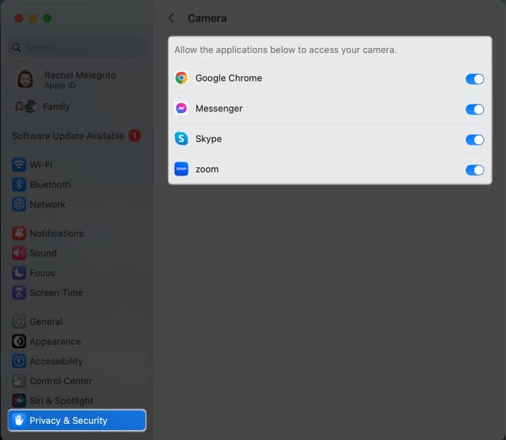Click the green maximize window button
The width and height of the screenshot is (506, 440).
(47, 18)
